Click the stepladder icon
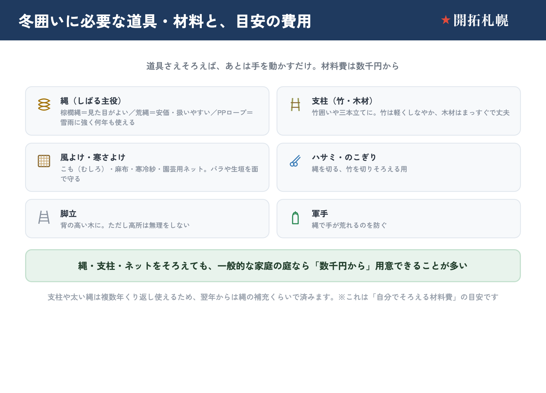Viewport: 546px width, 393px height. coord(44,217)
